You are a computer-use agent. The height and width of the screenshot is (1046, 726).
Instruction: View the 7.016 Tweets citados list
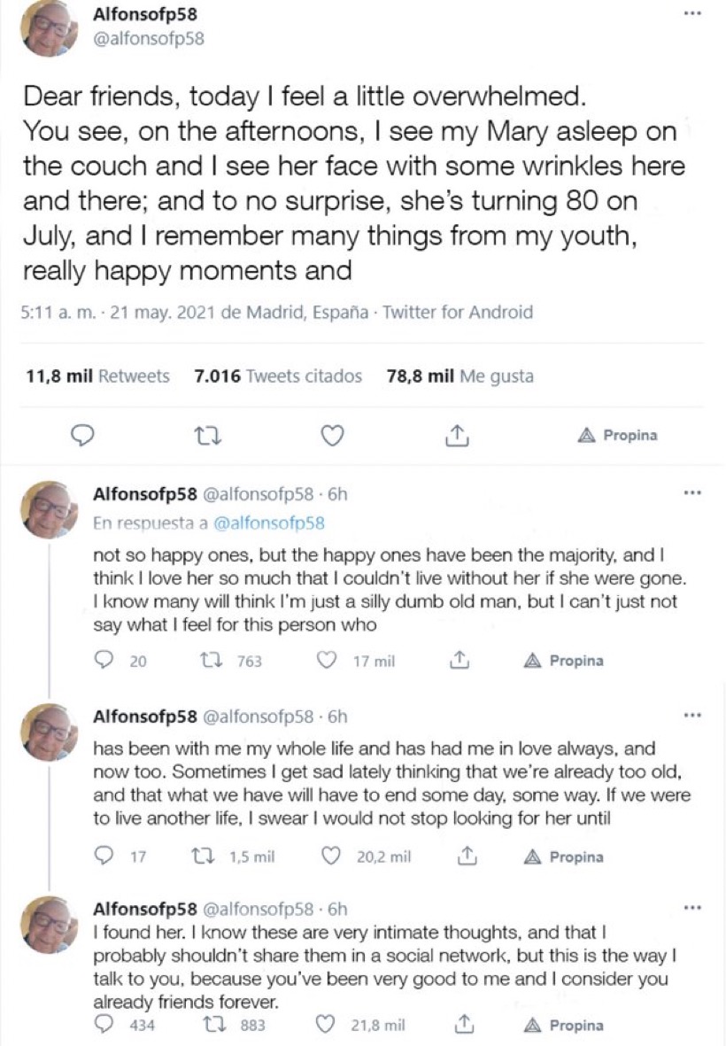click(x=278, y=376)
